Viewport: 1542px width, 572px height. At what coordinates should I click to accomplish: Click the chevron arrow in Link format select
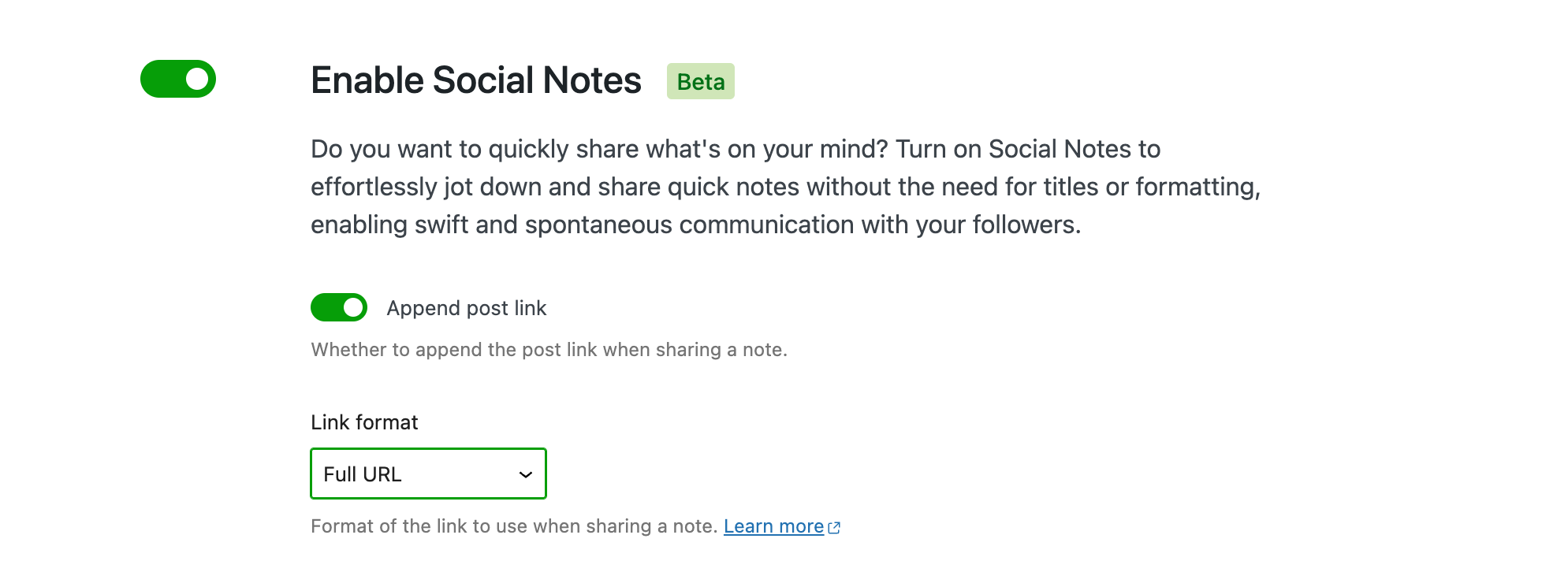coord(525,474)
